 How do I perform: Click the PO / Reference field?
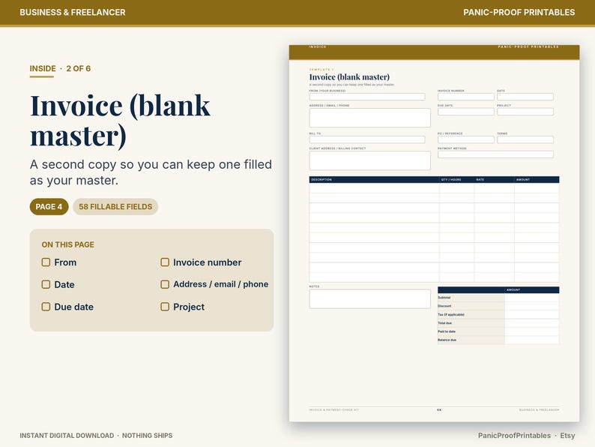466,139
